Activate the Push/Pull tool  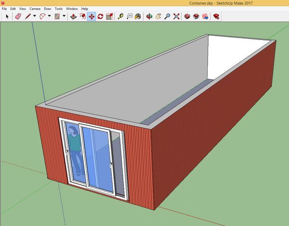73,16
